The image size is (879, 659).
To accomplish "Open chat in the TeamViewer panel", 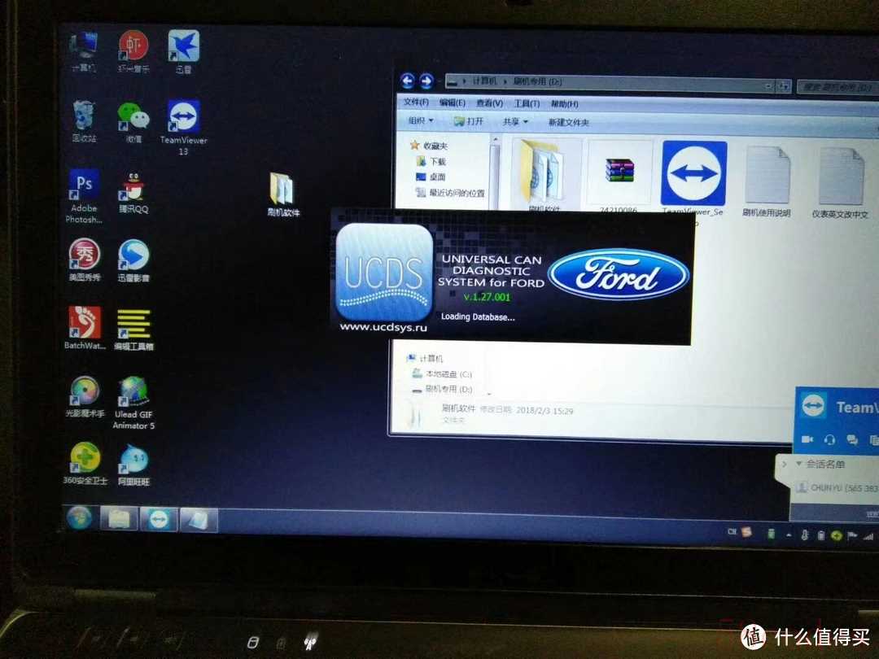I will [852, 439].
